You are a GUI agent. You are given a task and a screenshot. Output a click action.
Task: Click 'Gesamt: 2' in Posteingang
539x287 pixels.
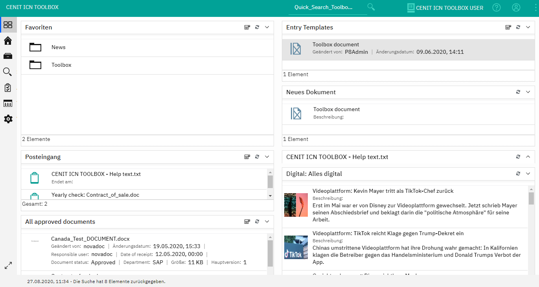[35, 204]
